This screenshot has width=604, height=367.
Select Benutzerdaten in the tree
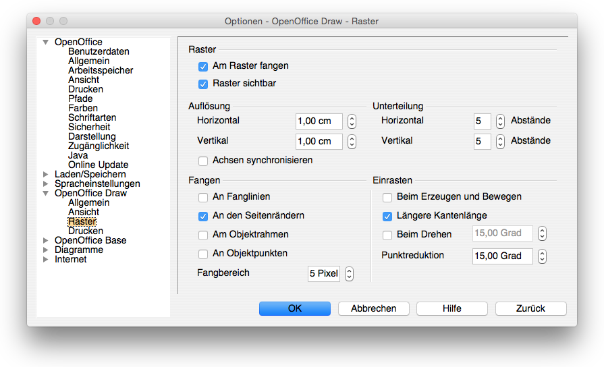click(x=99, y=51)
